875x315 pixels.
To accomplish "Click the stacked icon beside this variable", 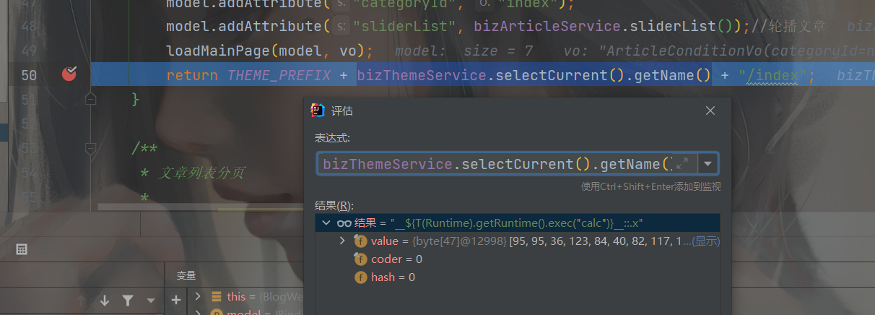I will pos(216,297).
